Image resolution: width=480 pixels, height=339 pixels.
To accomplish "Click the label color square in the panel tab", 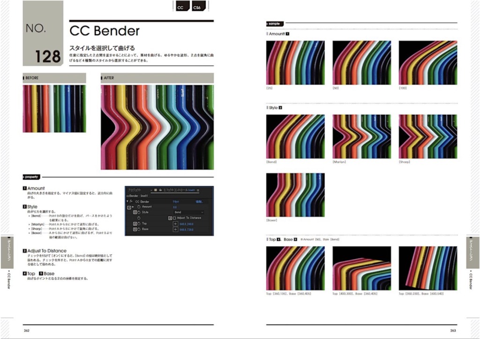I will 156,190.
